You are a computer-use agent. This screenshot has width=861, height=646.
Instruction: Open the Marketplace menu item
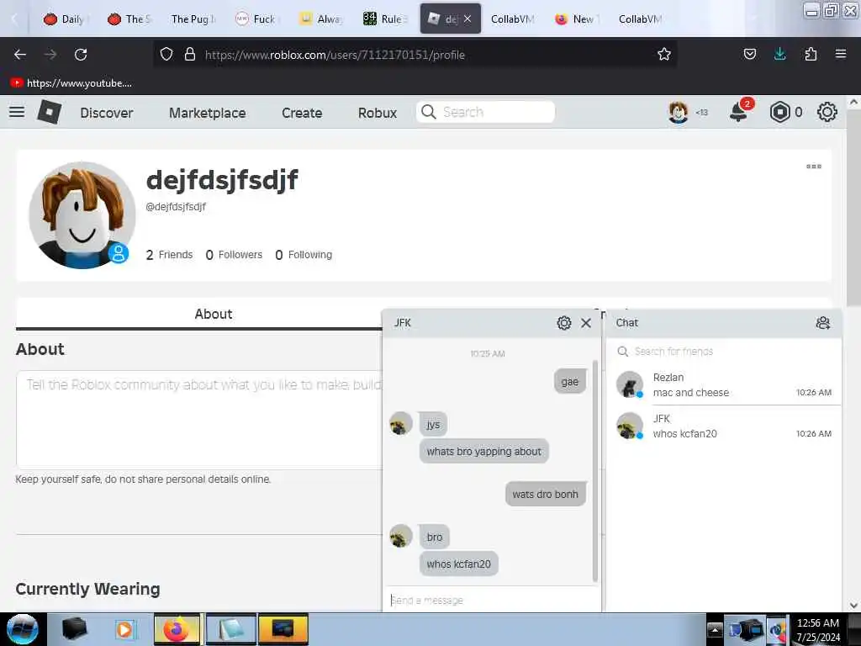click(x=208, y=113)
